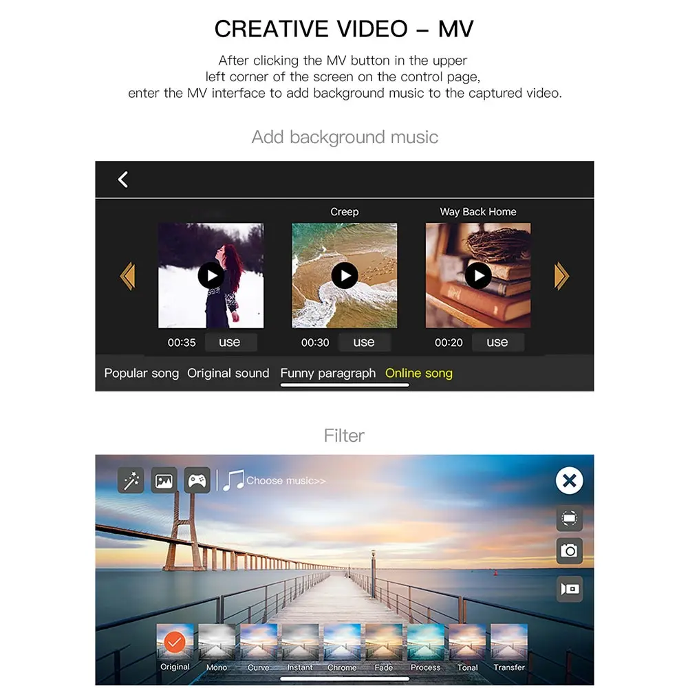Open Online song tab

(418, 374)
